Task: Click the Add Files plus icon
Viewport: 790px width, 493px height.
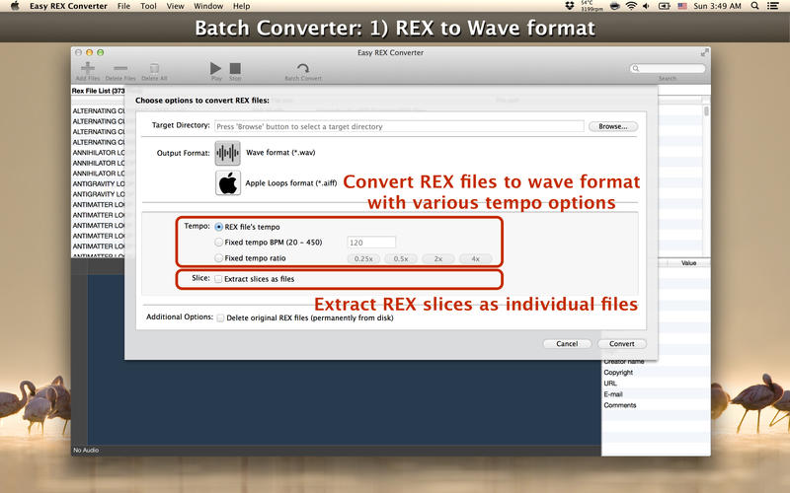Action: 88,67
